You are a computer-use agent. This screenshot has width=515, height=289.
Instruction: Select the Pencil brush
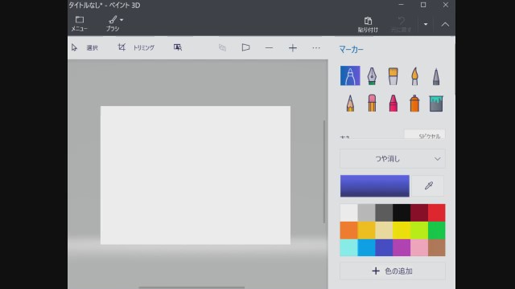click(x=350, y=103)
